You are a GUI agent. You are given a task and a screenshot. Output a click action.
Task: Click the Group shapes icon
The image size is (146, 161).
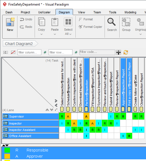click(126, 22)
